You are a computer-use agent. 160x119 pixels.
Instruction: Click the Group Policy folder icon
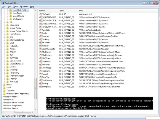tap(7, 28)
